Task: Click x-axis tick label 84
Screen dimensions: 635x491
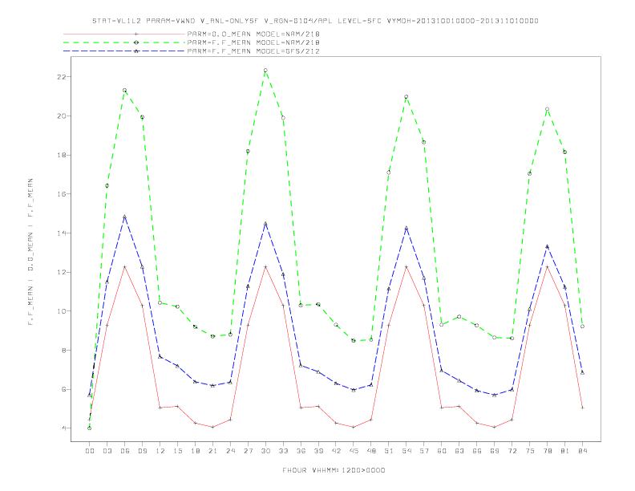Action: (x=582, y=451)
